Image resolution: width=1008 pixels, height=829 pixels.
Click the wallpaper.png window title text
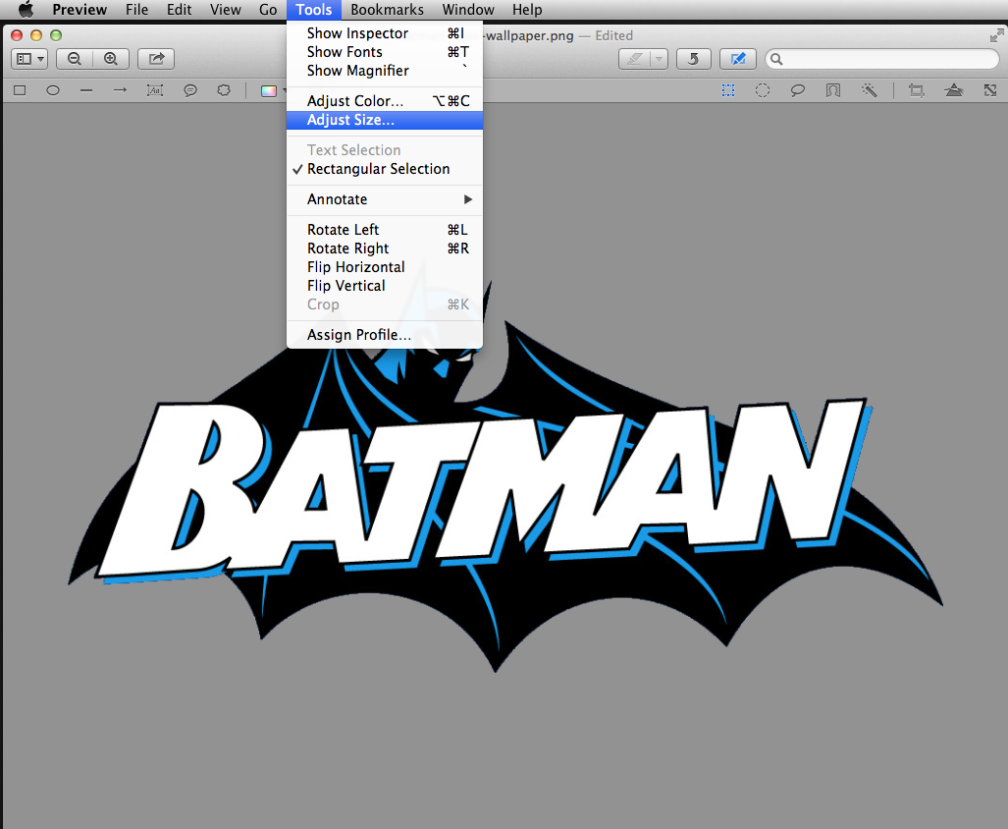pos(528,35)
